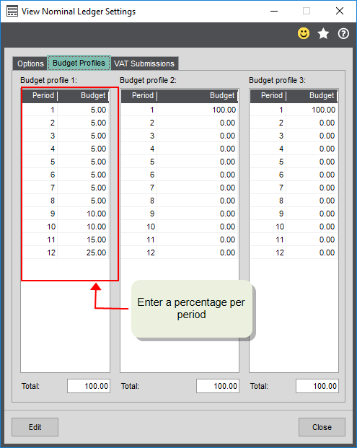357x448 pixels.
Task: Select the Budget Profiles tab
Action: coord(79,63)
